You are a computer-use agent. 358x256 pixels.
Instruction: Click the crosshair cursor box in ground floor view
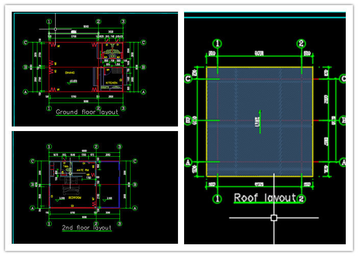(x=56, y=30)
